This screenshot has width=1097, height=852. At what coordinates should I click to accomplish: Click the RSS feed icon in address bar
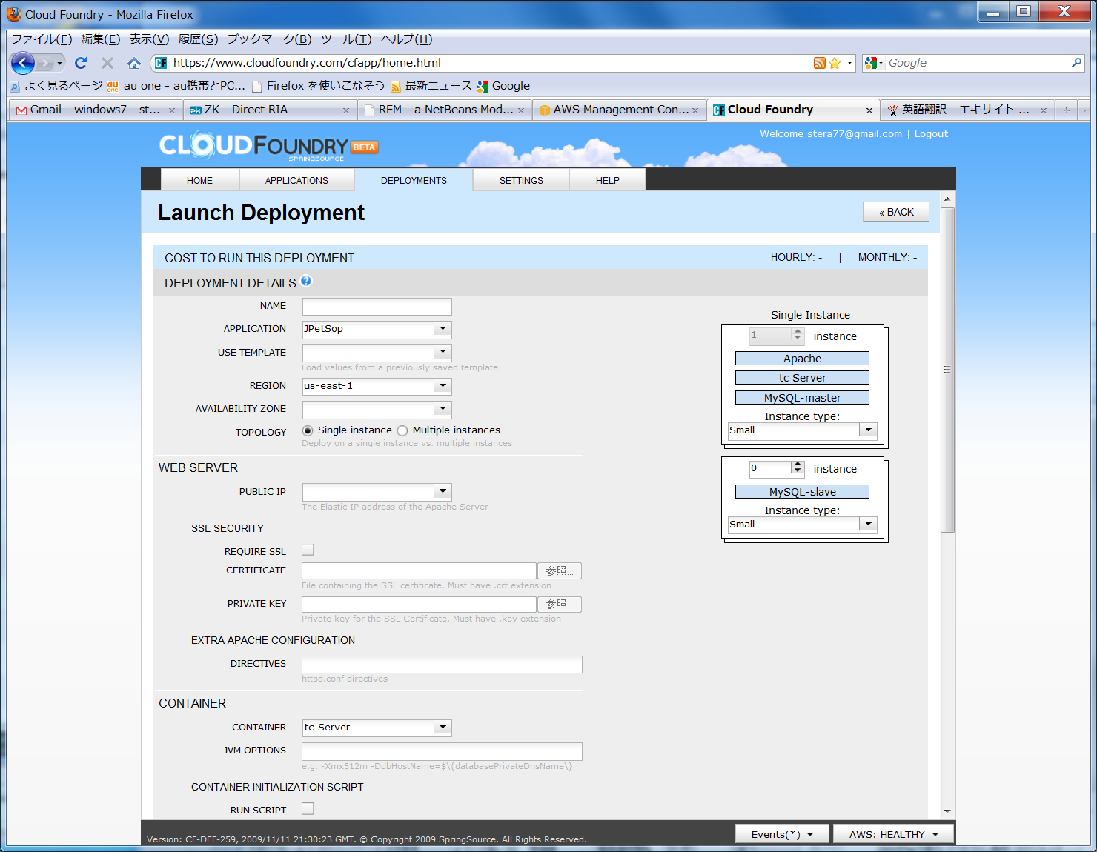point(819,63)
